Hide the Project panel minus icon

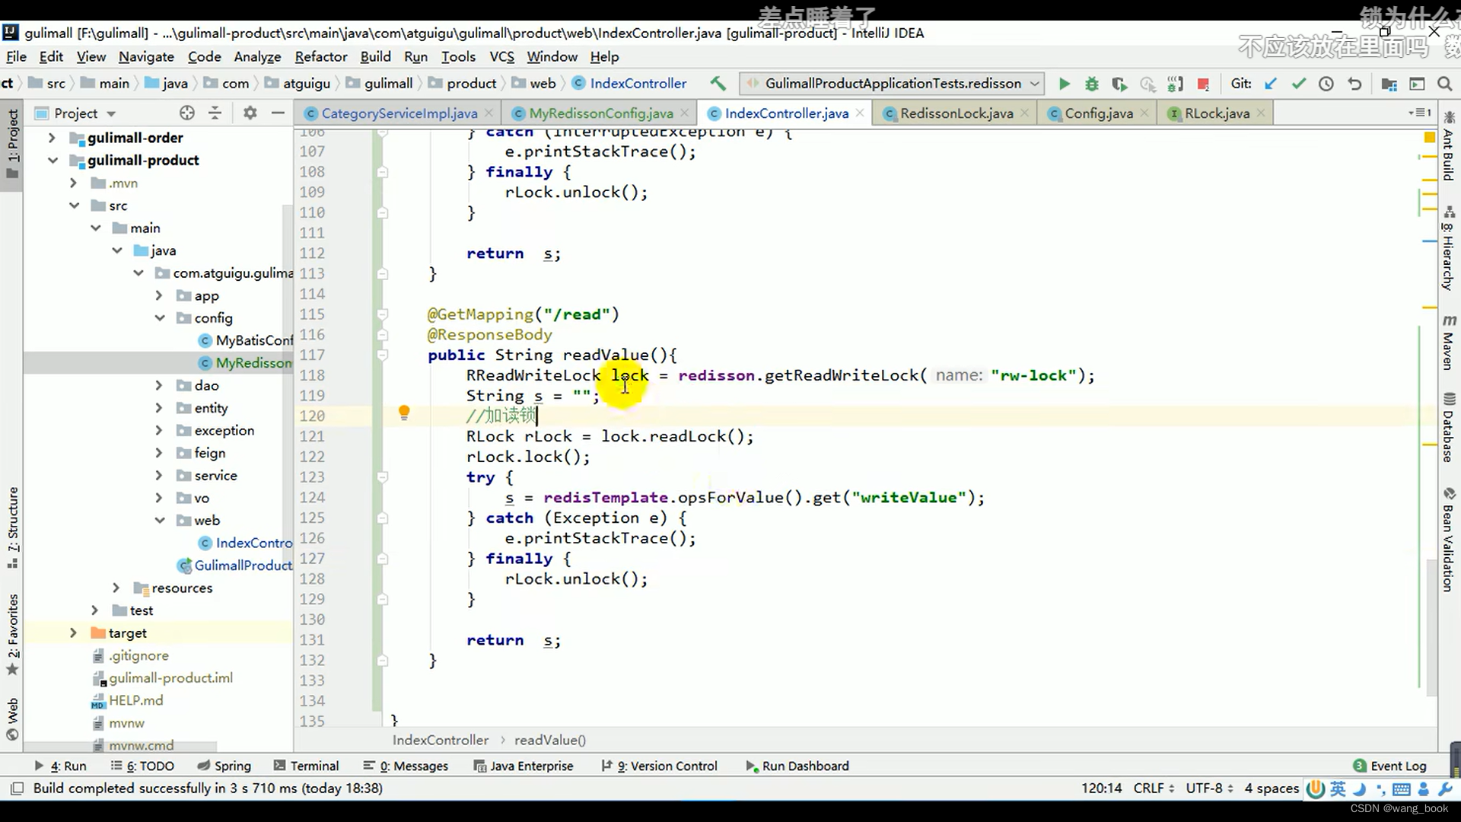[x=278, y=113]
